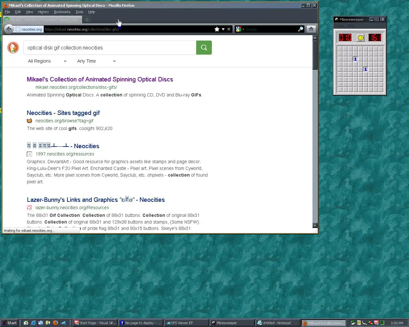Click the Start button on the taskbar

(x=9, y=323)
